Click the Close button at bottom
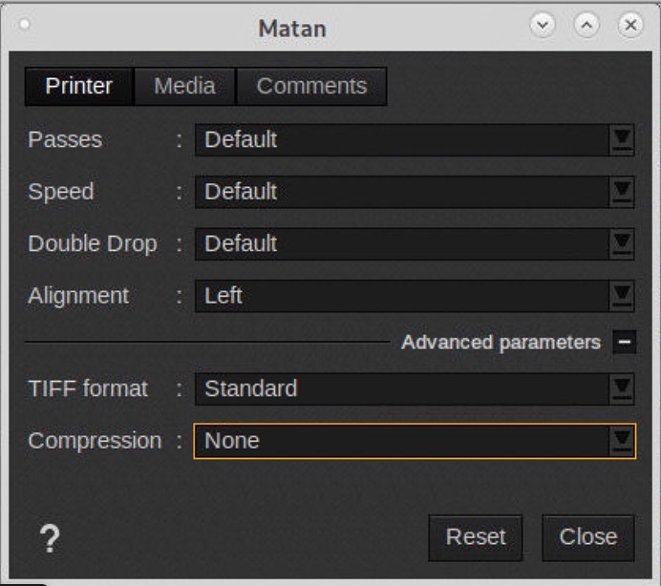Image resolution: width=661 pixels, height=586 pixels. (x=587, y=537)
